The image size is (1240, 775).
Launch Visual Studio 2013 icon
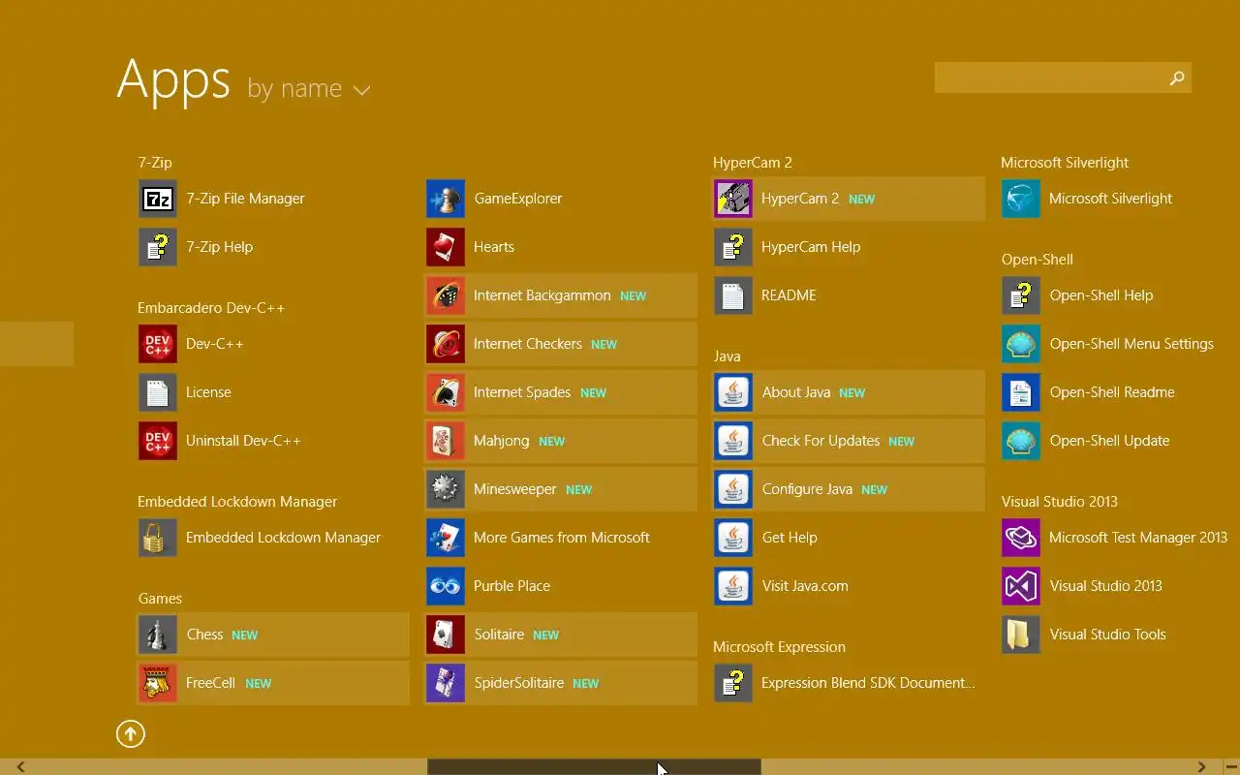pyautogui.click(x=1021, y=586)
